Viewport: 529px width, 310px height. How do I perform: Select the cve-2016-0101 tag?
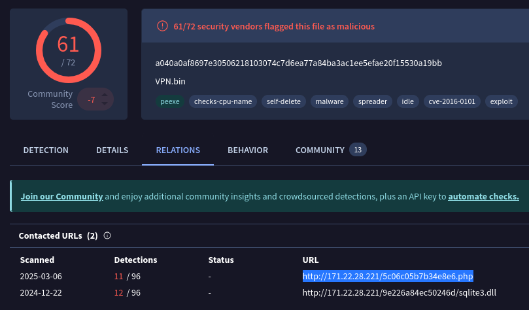452,101
